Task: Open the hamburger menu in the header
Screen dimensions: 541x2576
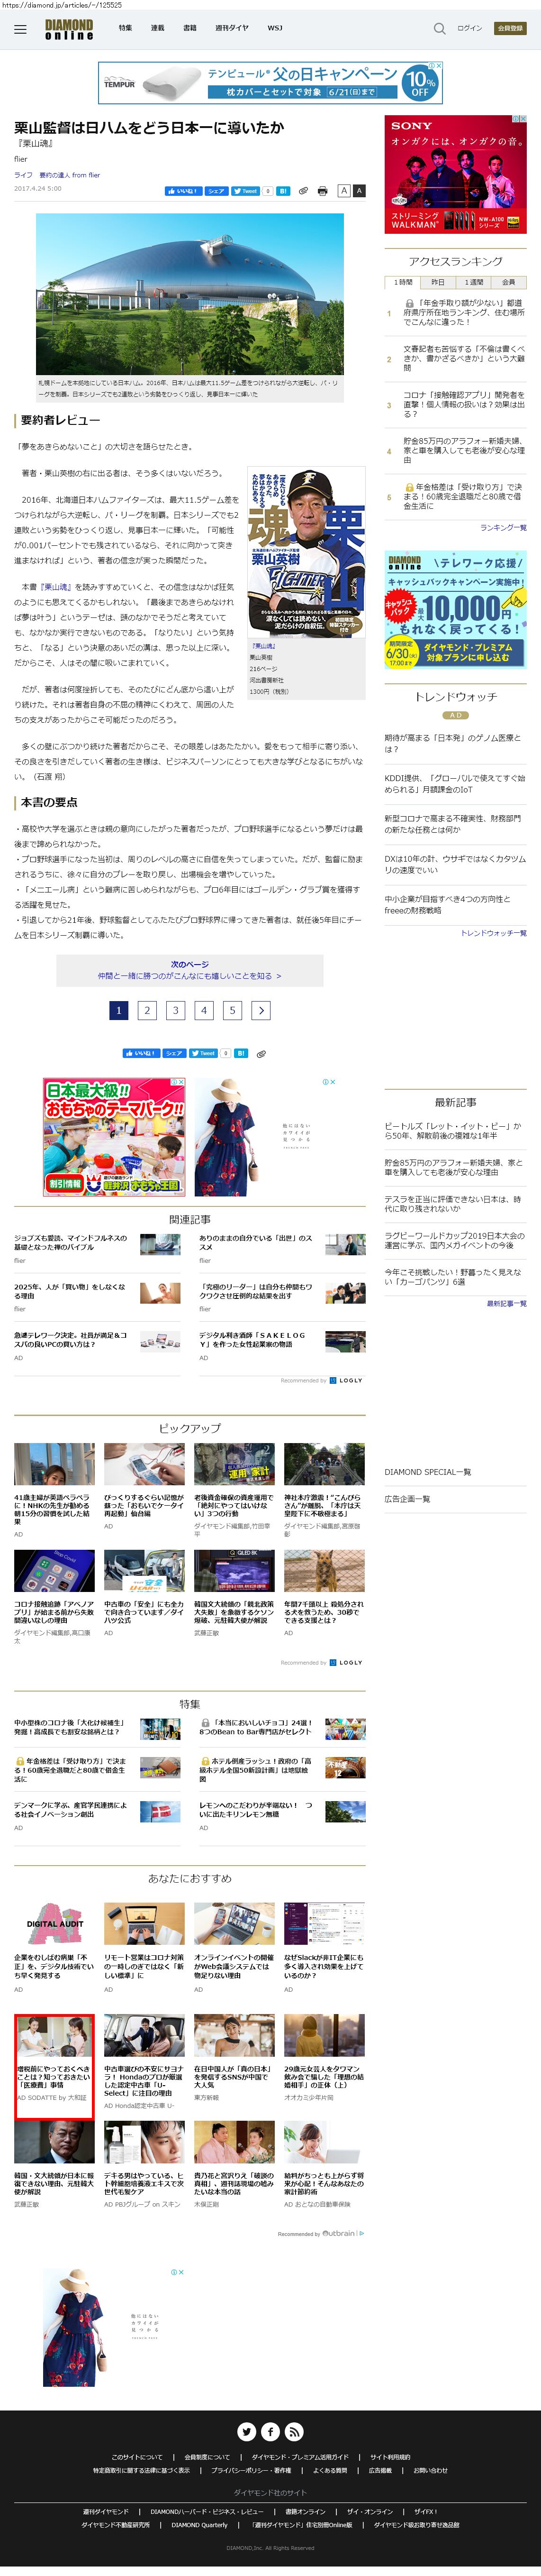Action: (x=20, y=29)
